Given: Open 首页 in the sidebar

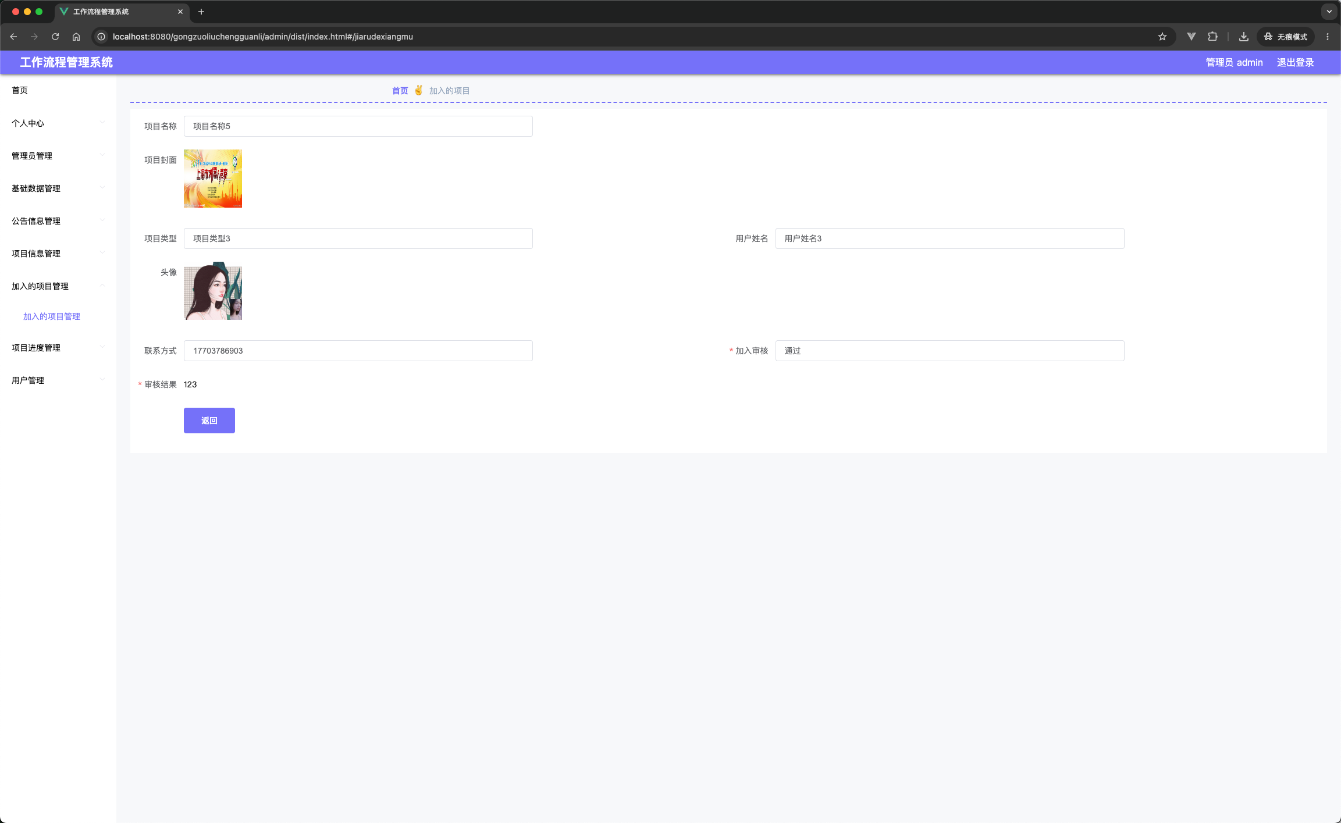Looking at the screenshot, I should 58,90.
